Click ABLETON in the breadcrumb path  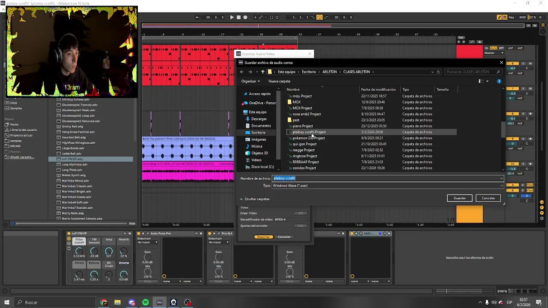point(330,72)
